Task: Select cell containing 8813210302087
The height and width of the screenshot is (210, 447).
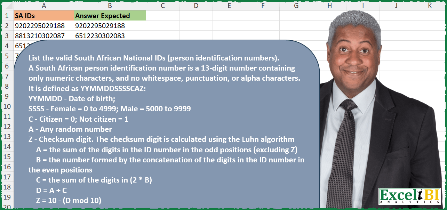Action: 44,35
